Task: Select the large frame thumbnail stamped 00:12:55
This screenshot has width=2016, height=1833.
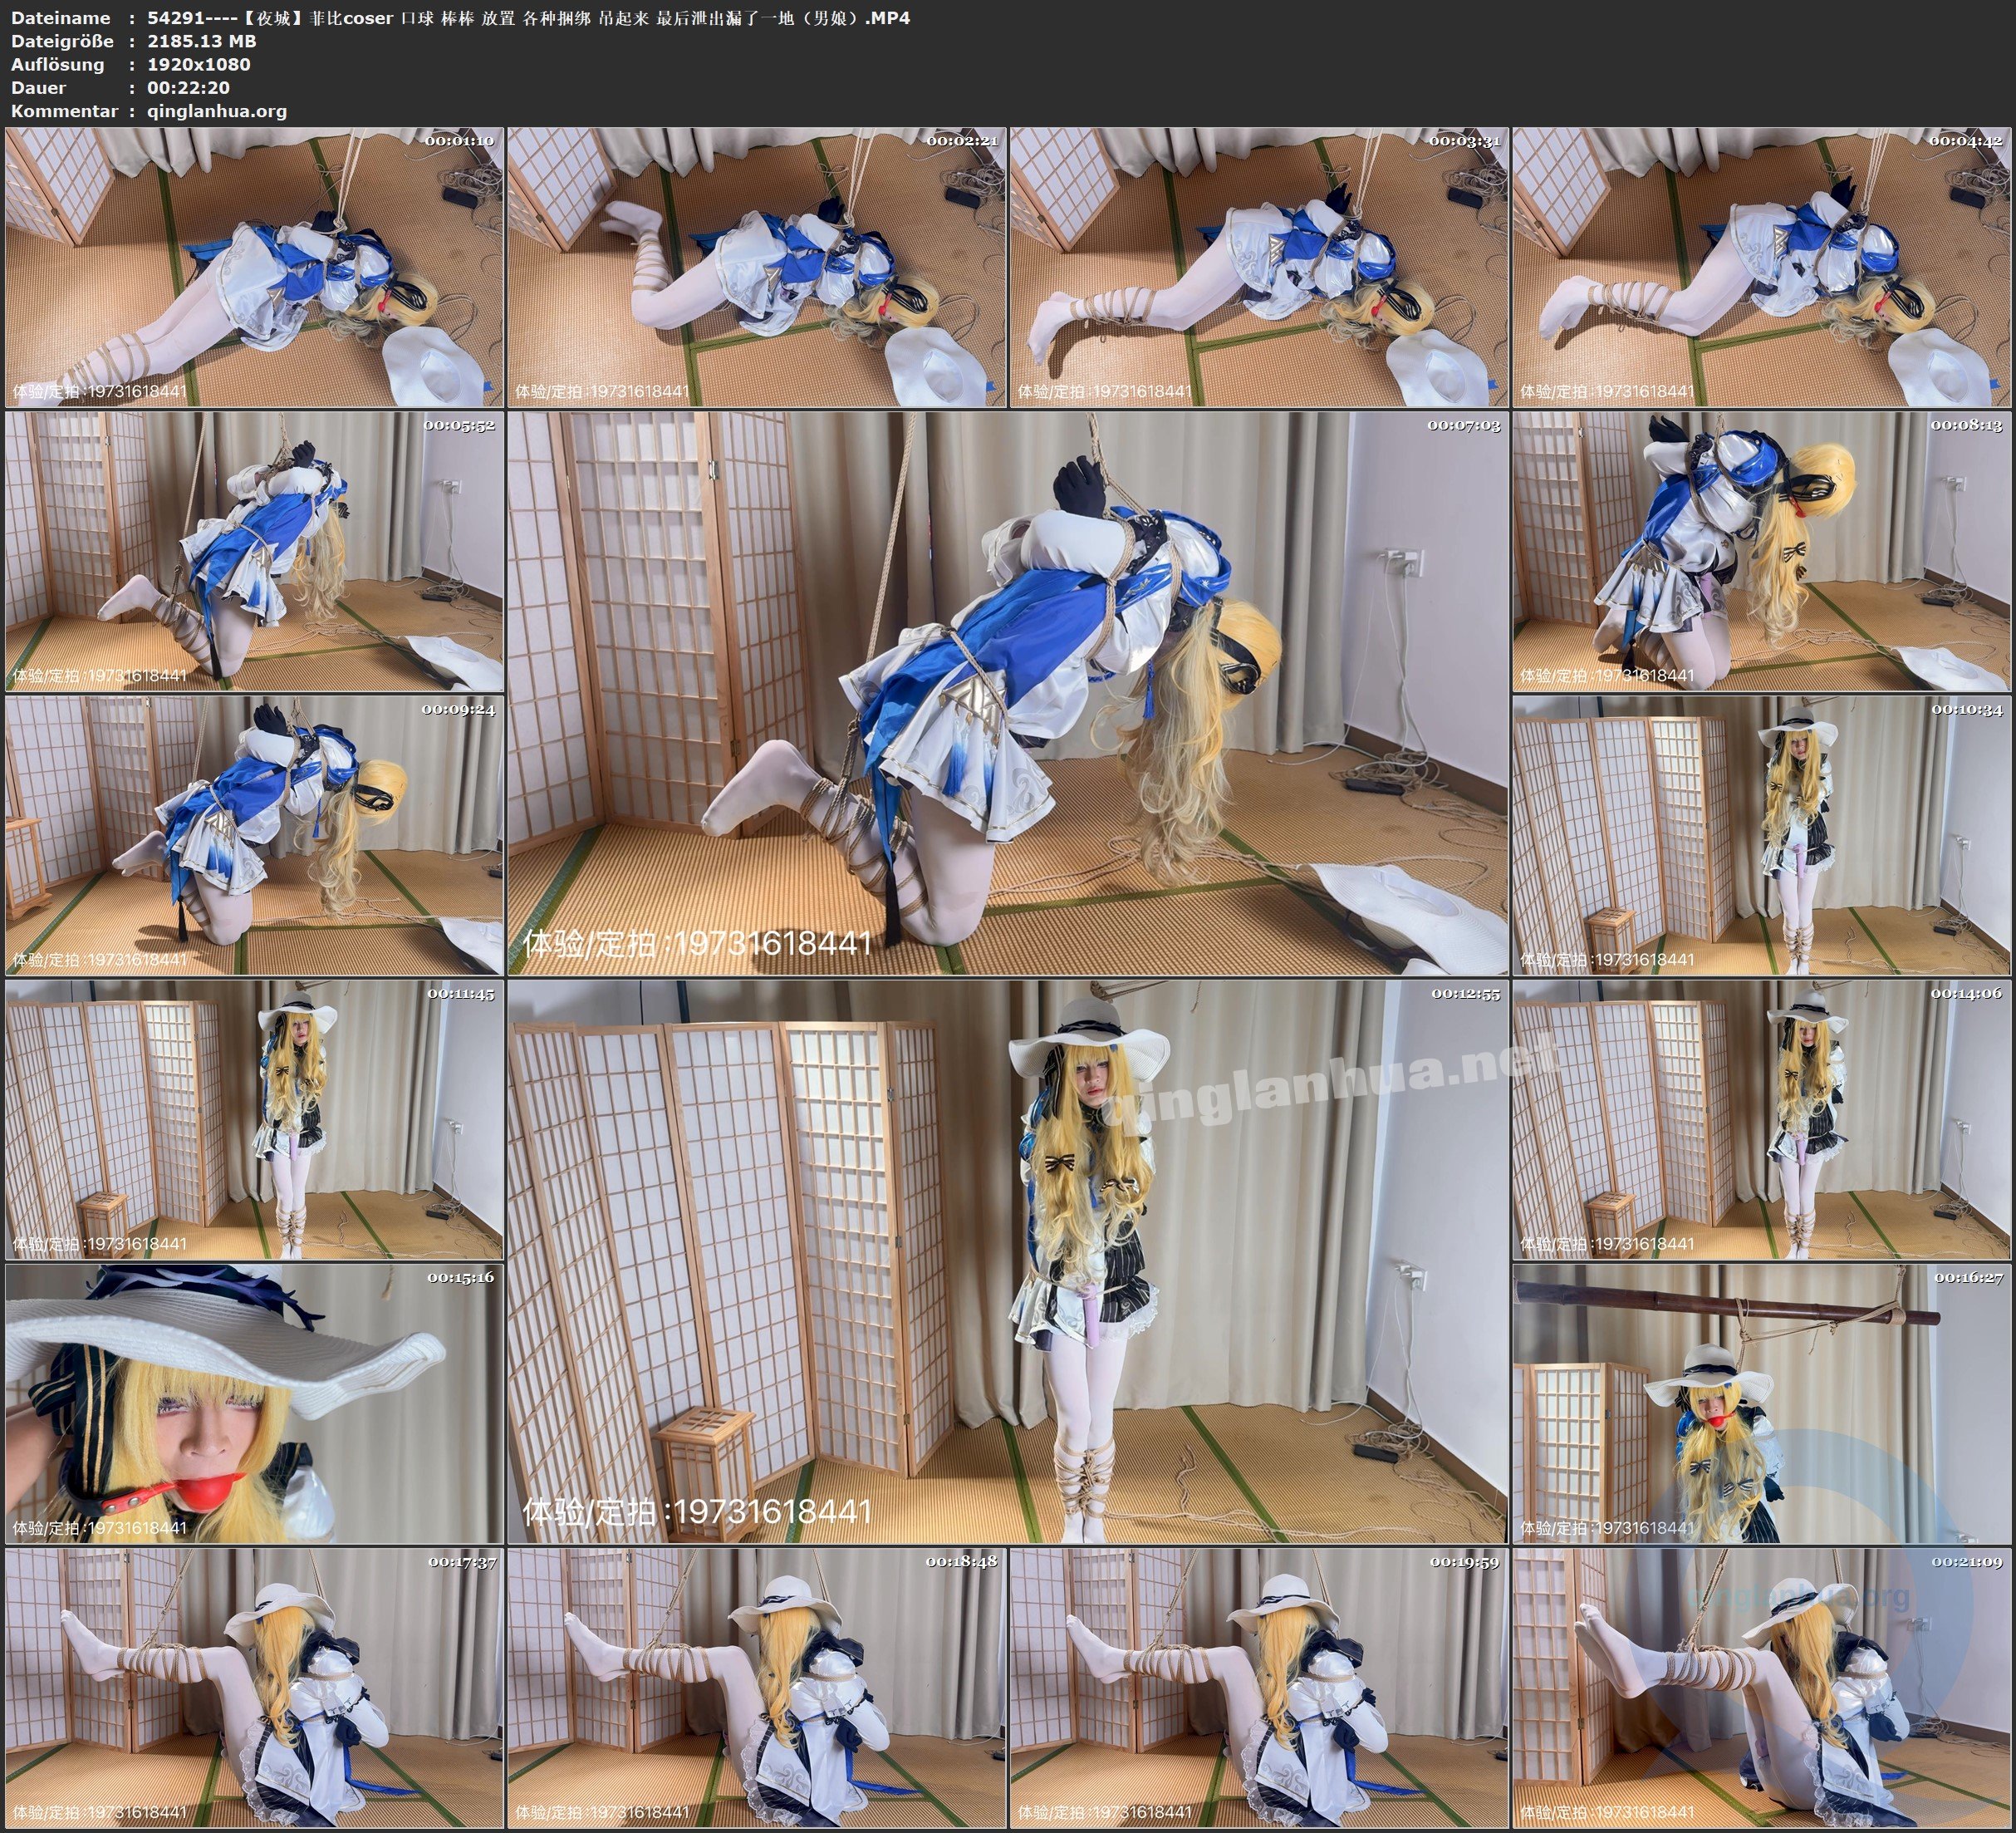Action: 1008,1261
